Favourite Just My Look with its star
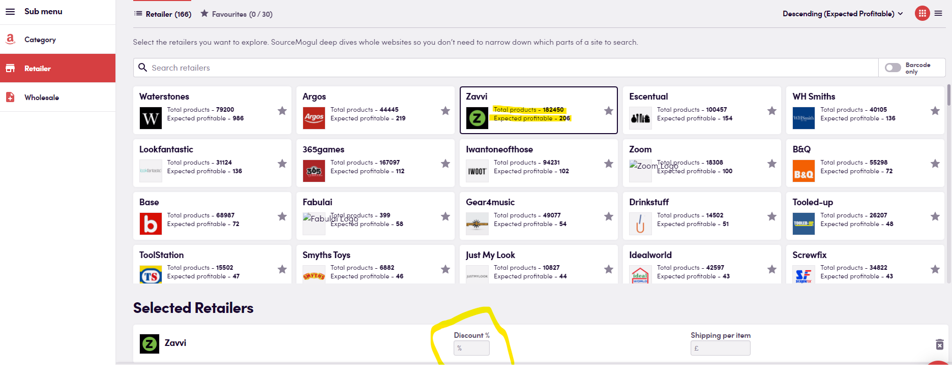952x381 pixels. point(609,269)
